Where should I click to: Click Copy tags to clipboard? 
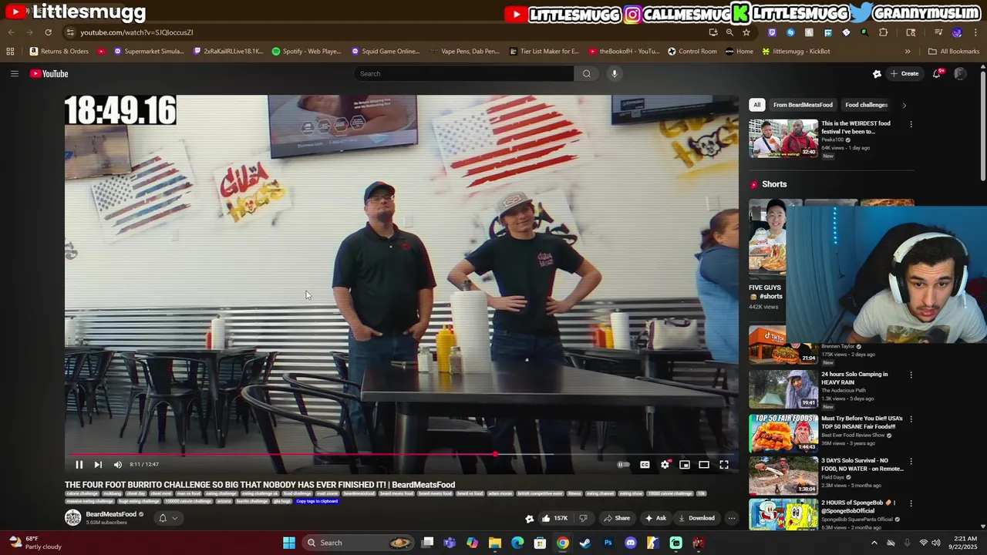[x=317, y=501]
